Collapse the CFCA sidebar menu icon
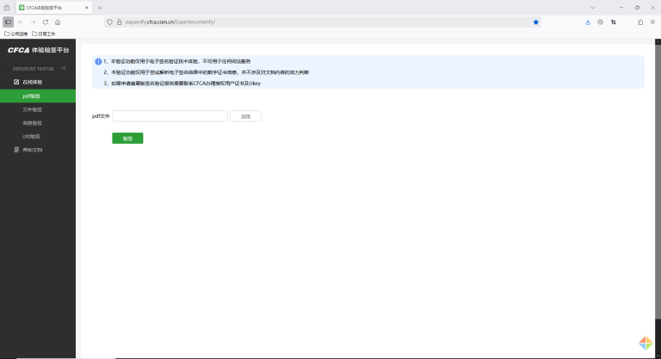Viewport: 661px width, 359px height. [x=63, y=68]
